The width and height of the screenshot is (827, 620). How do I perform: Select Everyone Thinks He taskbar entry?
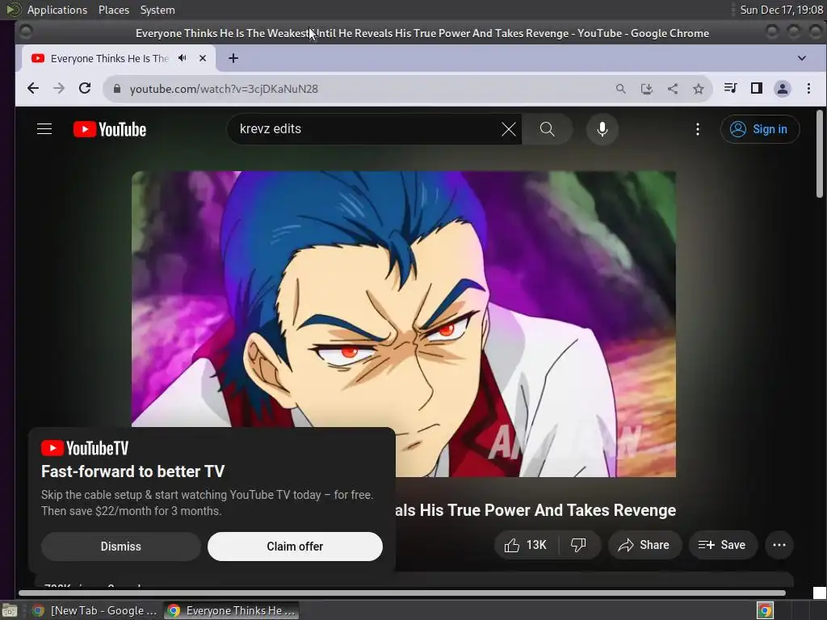(231, 610)
